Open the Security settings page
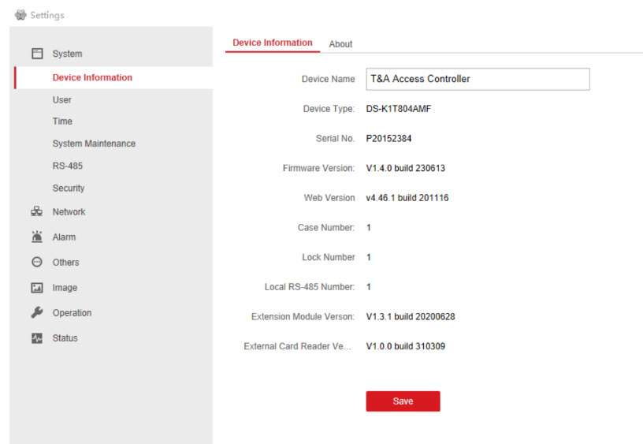 pyautogui.click(x=69, y=188)
